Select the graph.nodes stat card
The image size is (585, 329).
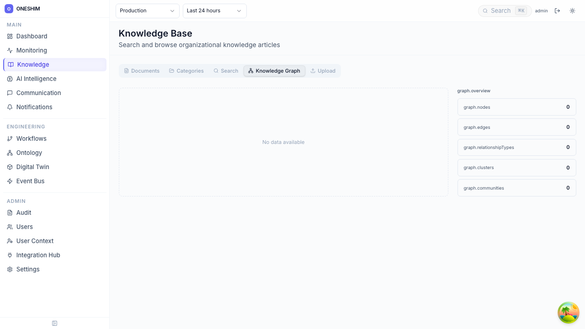click(516, 107)
